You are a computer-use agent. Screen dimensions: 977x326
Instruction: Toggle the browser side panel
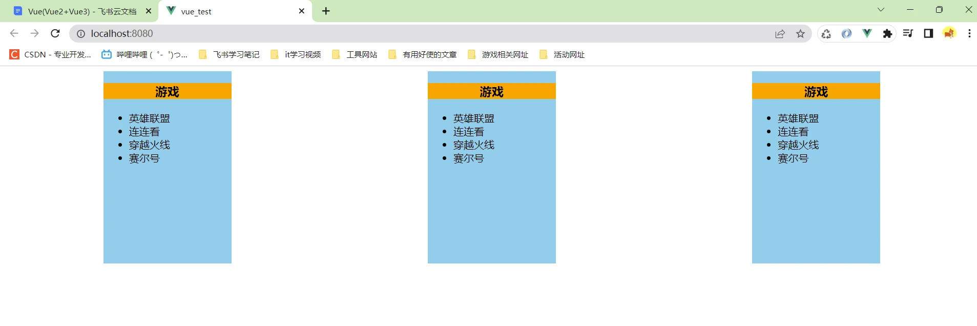coord(928,33)
